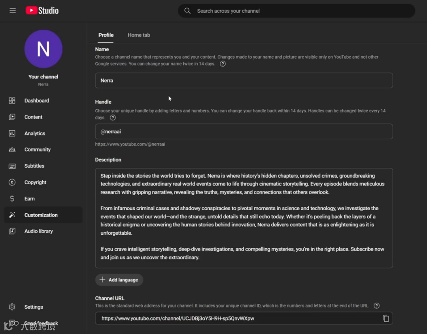427x334 pixels.
Task: Open Settings in the sidebar
Action: (x=34, y=307)
